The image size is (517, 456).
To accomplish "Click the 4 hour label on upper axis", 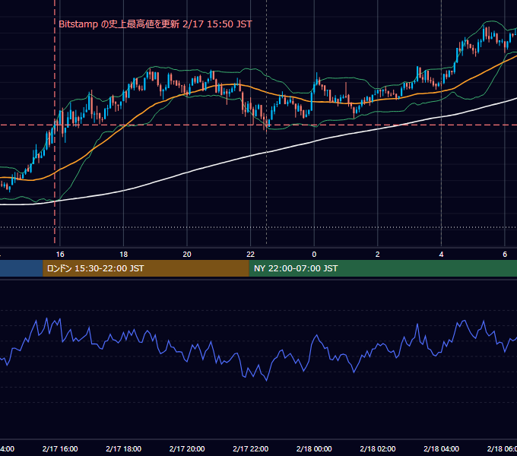I will point(441,255).
